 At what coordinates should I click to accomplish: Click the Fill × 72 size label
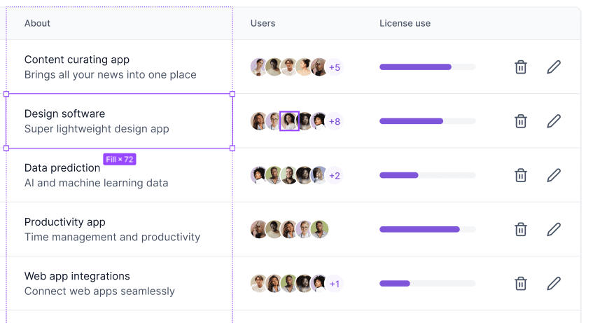tap(120, 159)
